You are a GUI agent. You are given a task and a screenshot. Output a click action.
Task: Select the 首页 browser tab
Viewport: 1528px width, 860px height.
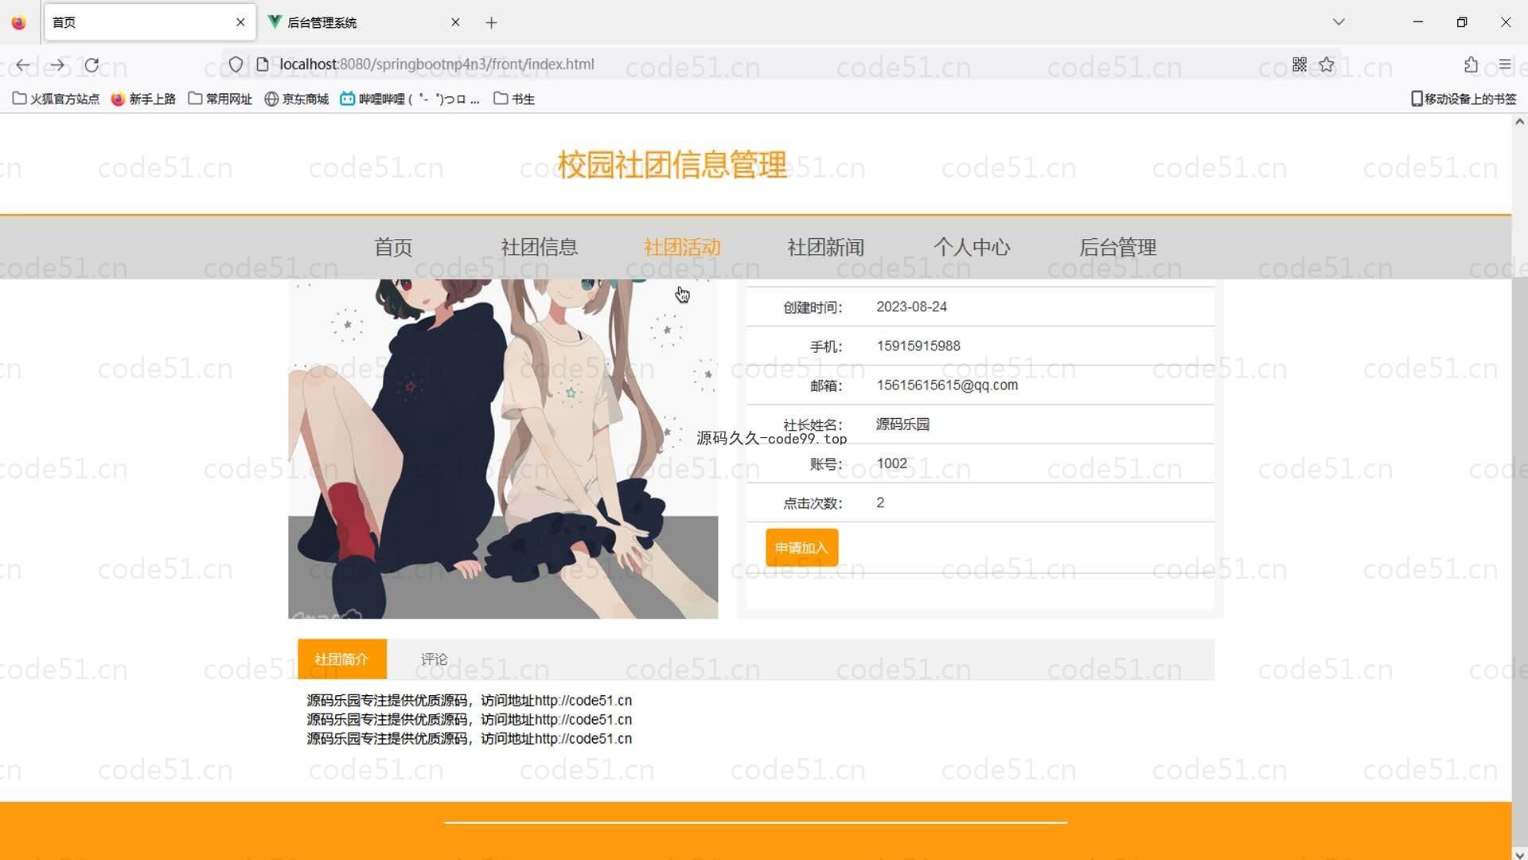pos(150,22)
